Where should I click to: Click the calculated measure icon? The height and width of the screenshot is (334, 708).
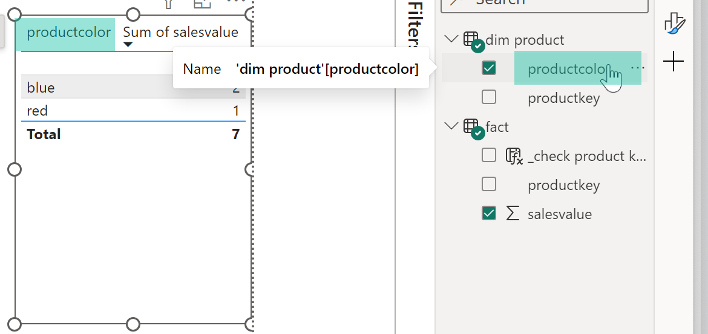(514, 156)
